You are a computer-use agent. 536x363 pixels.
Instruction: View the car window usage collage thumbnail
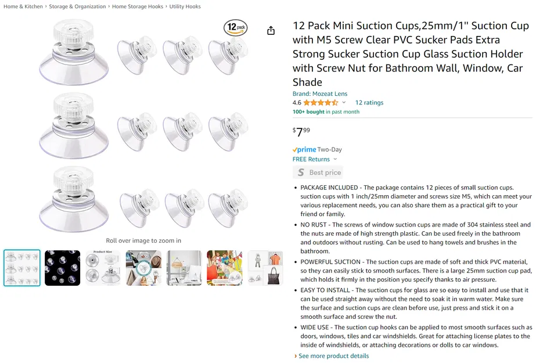click(x=144, y=268)
